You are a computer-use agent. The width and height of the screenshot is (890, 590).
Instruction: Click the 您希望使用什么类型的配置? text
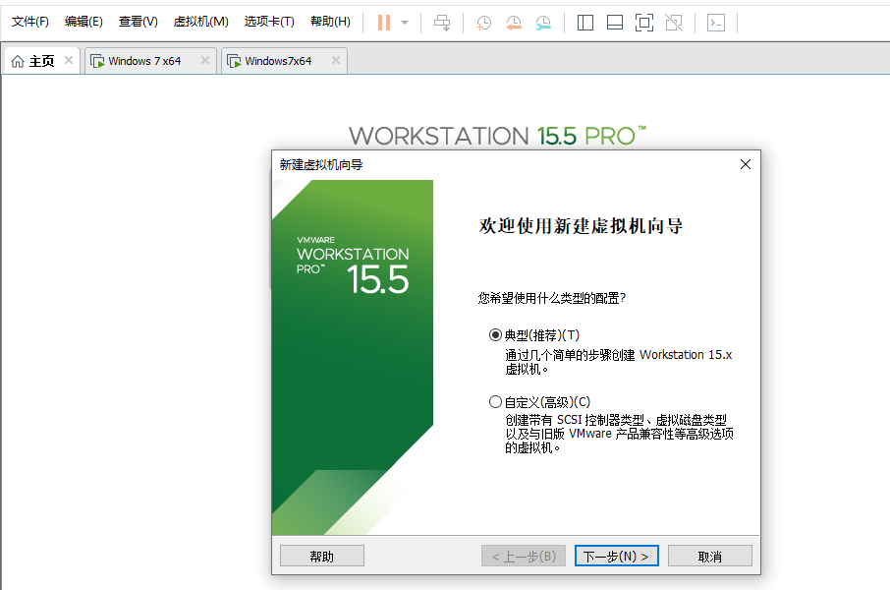pyautogui.click(x=552, y=298)
